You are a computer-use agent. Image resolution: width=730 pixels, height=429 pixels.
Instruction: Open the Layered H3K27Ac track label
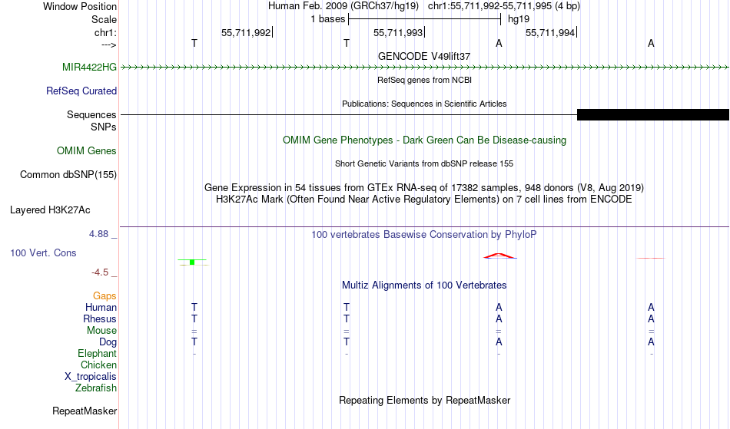[x=50, y=210]
